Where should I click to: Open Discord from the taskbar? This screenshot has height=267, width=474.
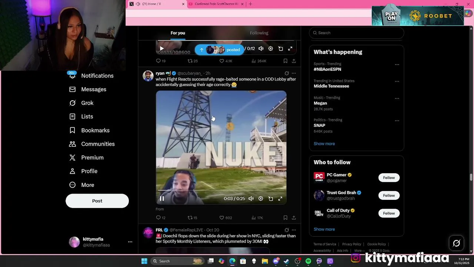(x=276, y=261)
